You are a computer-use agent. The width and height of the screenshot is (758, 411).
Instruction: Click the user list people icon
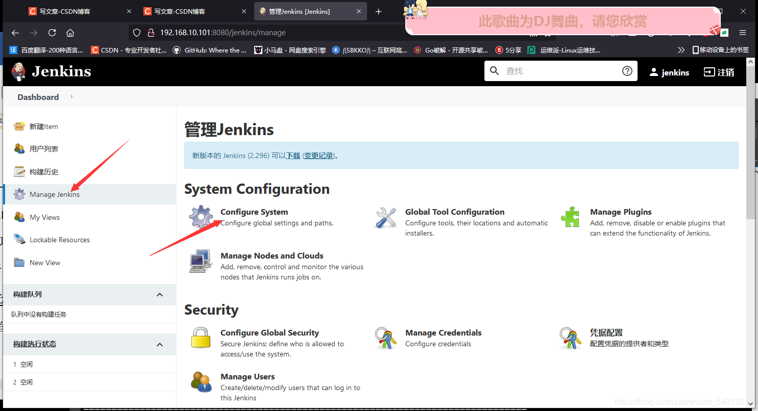pyautogui.click(x=19, y=149)
